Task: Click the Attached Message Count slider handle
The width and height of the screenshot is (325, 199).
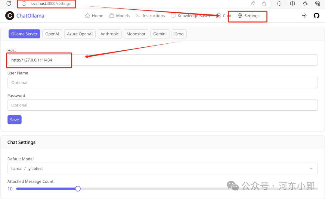Action: (x=78, y=189)
